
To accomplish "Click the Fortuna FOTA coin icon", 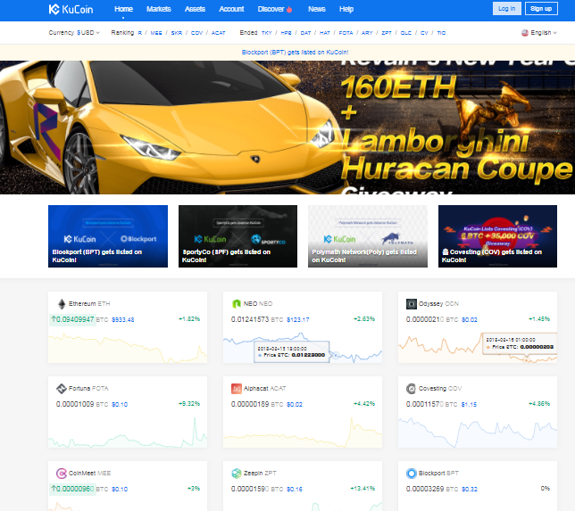I will [x=62, y=389].
